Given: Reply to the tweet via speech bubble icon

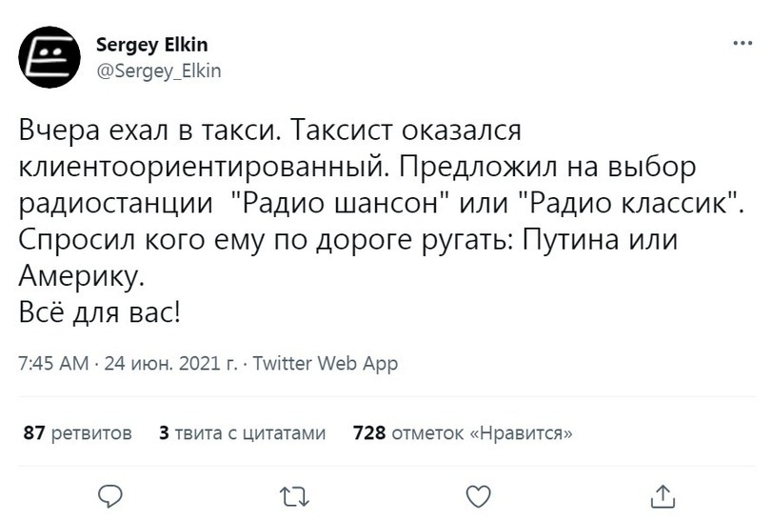Looking at the screenshot, I should tap(112, 493).
